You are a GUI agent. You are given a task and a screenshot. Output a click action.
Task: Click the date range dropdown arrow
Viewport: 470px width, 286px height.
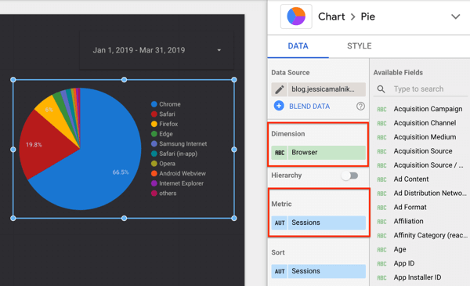(219, 50)
